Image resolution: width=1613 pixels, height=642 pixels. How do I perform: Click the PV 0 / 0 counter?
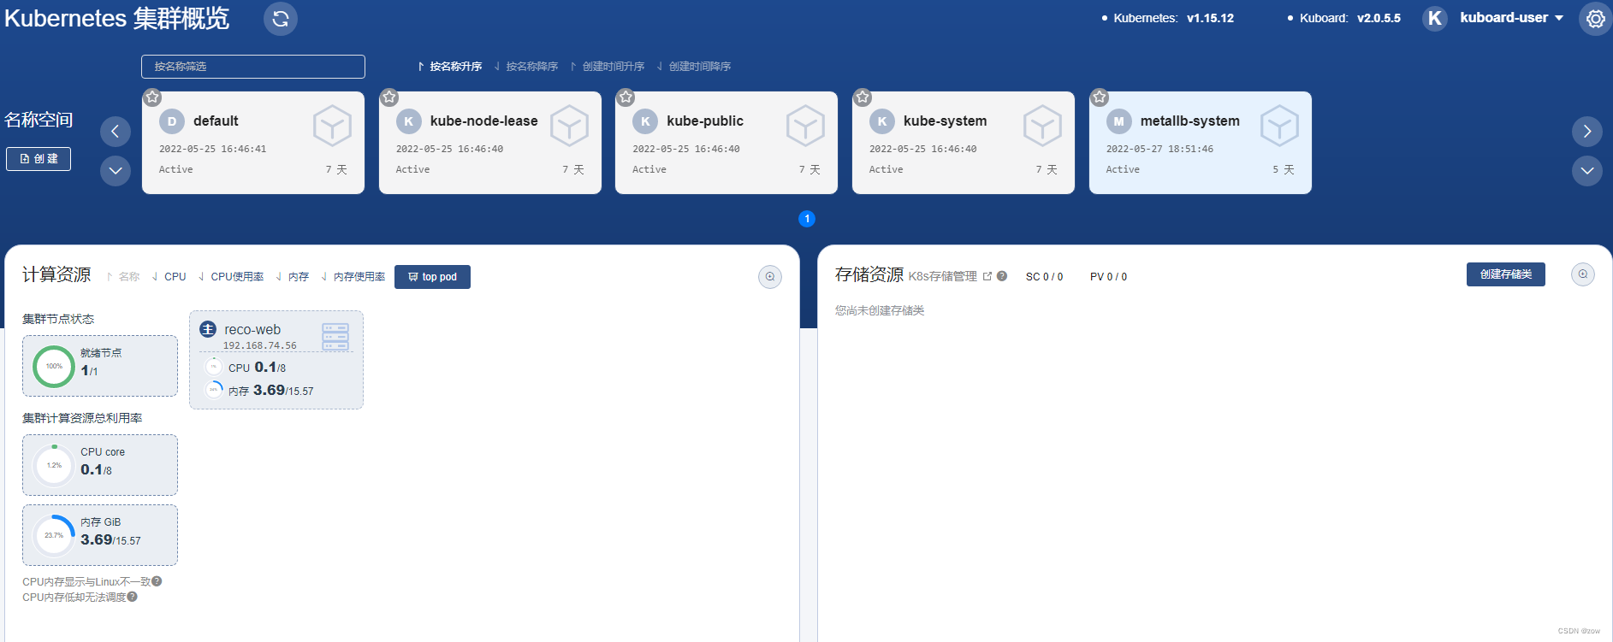tap(1108, 277)
